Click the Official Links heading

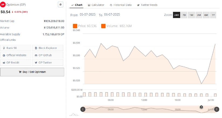(8, 40)
